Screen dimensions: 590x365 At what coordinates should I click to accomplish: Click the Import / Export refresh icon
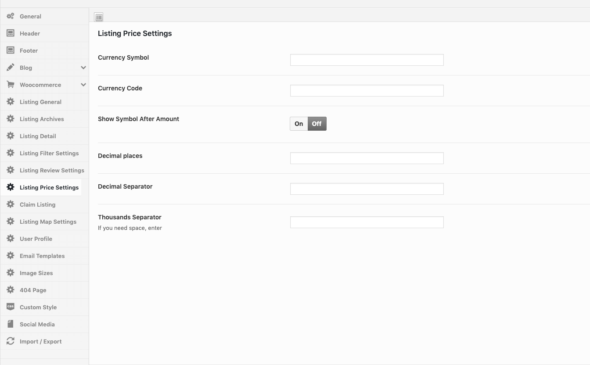point(11,341)
